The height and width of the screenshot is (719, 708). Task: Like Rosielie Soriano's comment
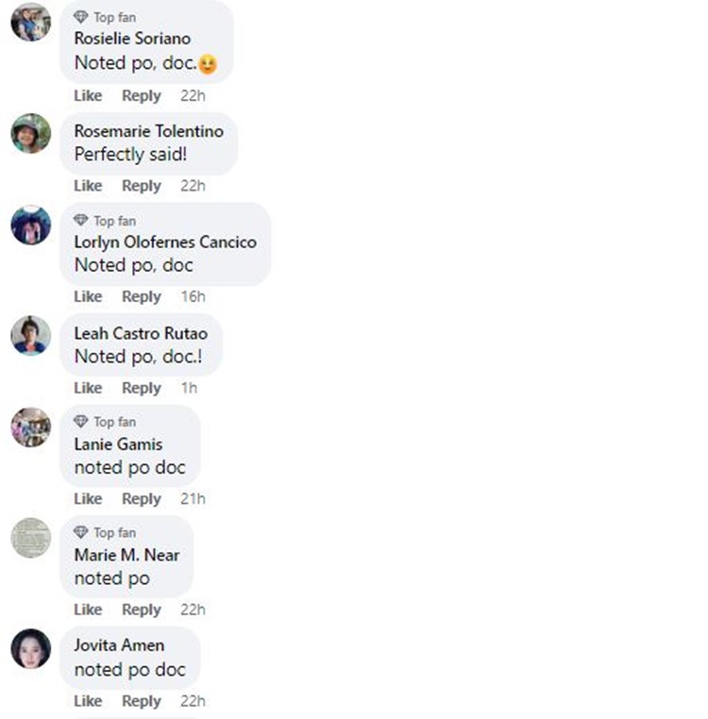pos(88,96)
